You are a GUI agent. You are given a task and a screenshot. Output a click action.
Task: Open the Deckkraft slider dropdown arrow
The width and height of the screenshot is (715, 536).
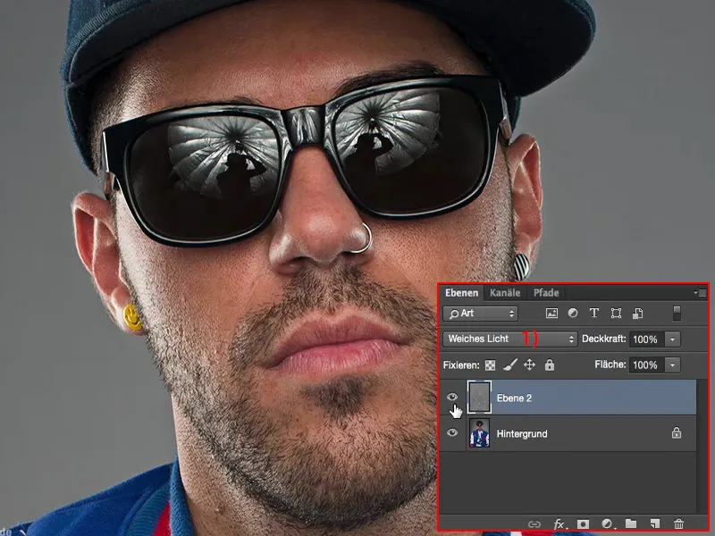[x=673, y=339]
